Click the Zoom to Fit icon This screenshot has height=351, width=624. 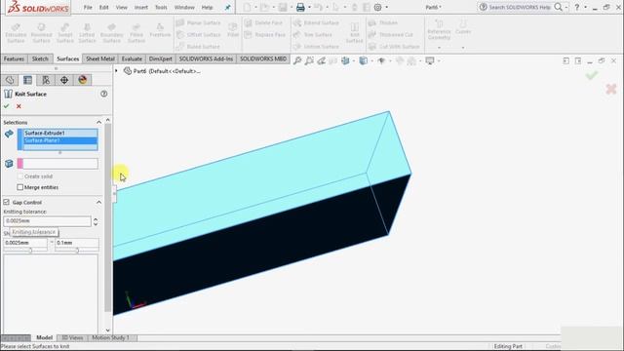[296, 60]
